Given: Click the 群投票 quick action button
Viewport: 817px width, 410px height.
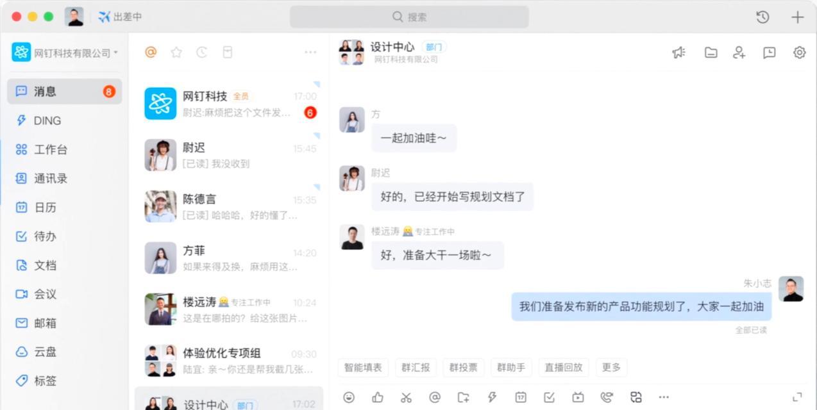Looking at the screenshot, I should point(463,367).
